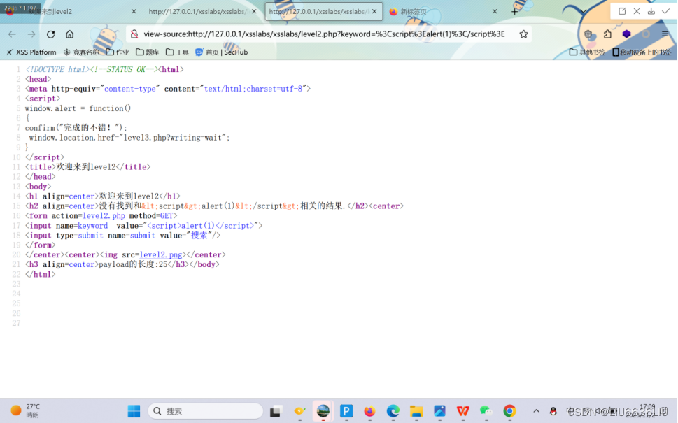Open Google Chrome from taskbar
This screenshot has height=423, width=678.
tap(509, 411)
